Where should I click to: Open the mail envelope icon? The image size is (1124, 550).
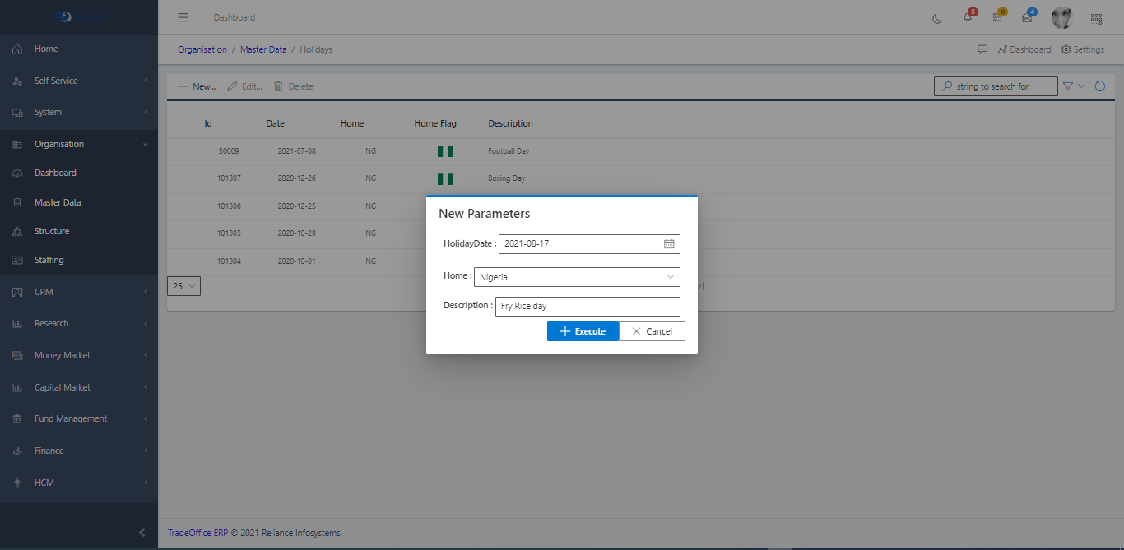[x=1027, y=18]
